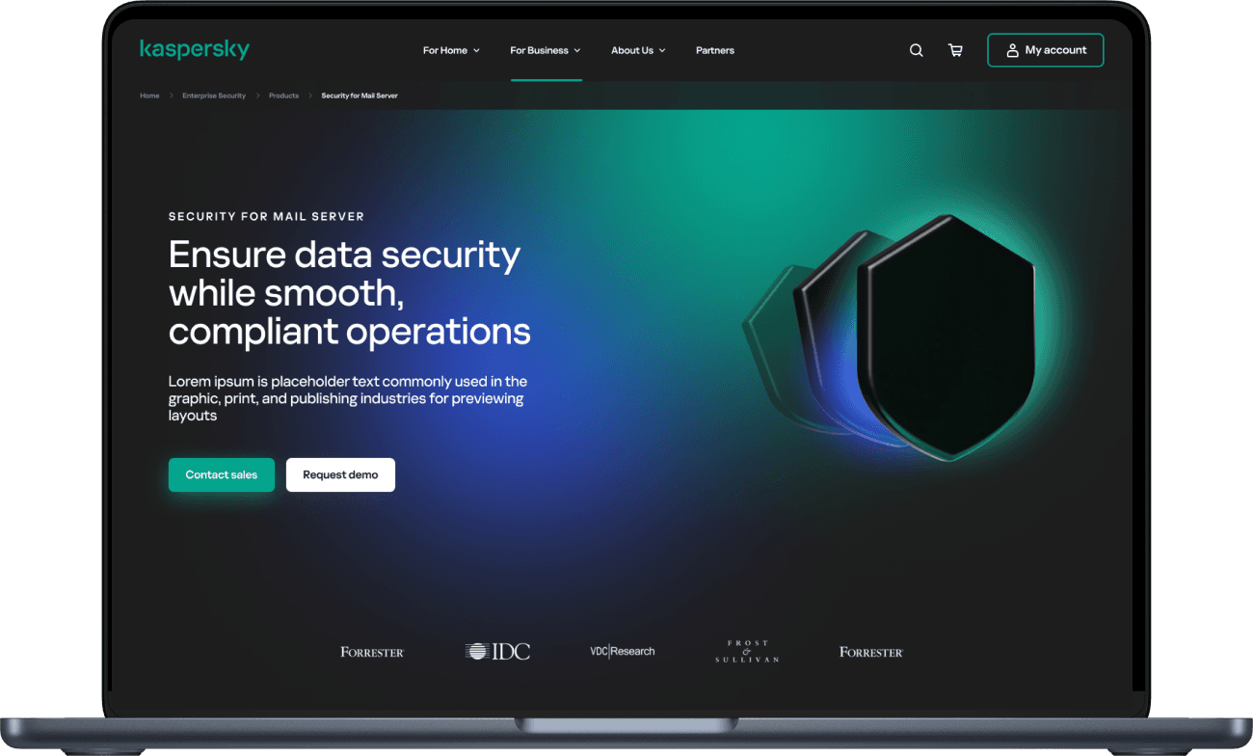Open the search magnifier icon
This screenshot has width=1253, height=756.
pyautogui.click(x=917, y=50)
